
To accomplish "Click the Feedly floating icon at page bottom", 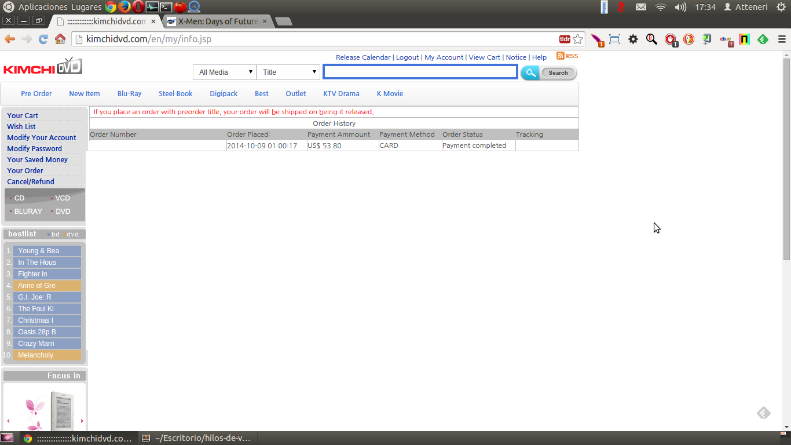I will (764, 413).
